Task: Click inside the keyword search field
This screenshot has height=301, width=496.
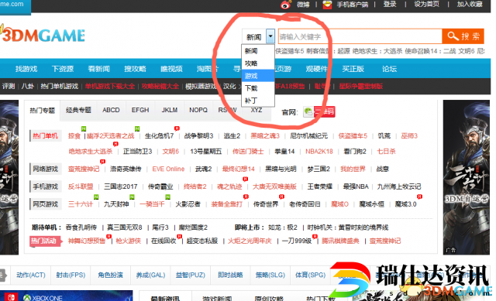Action: (x=360, y=36)
